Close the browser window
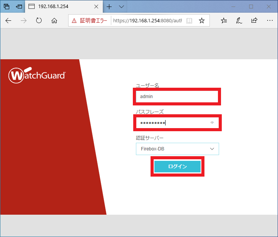 (x=269, y=7)
